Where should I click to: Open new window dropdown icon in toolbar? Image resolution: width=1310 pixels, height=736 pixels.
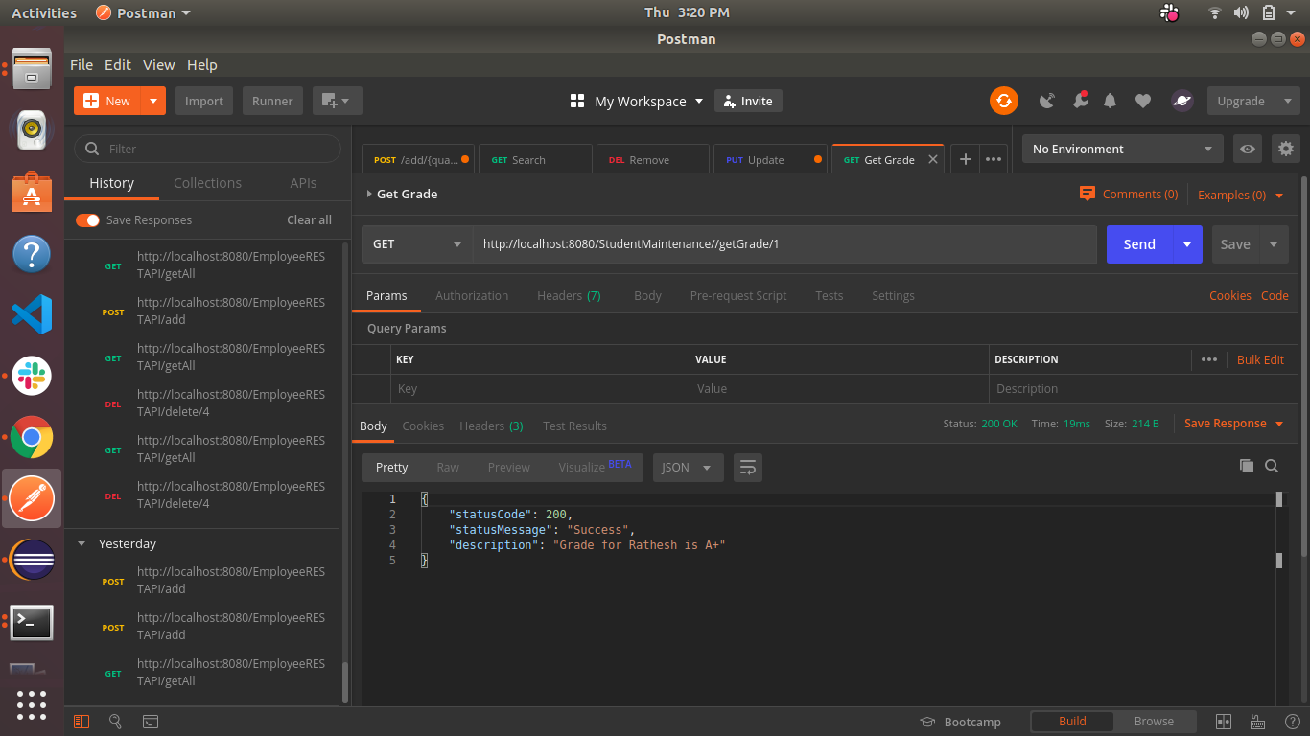[x=337, y=101]
